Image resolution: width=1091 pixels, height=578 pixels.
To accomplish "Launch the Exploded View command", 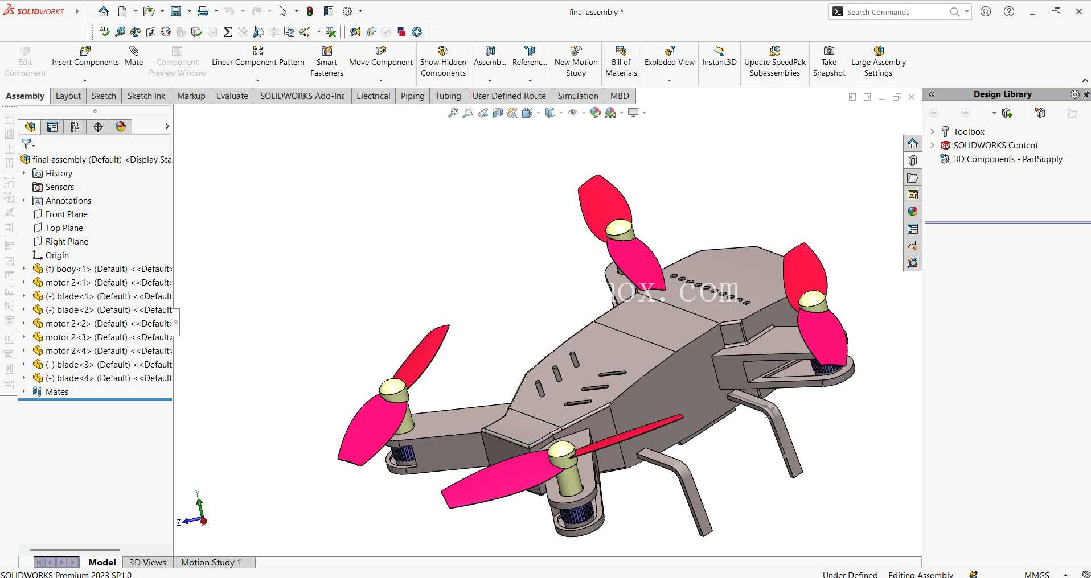I will (x=669, y=56).
